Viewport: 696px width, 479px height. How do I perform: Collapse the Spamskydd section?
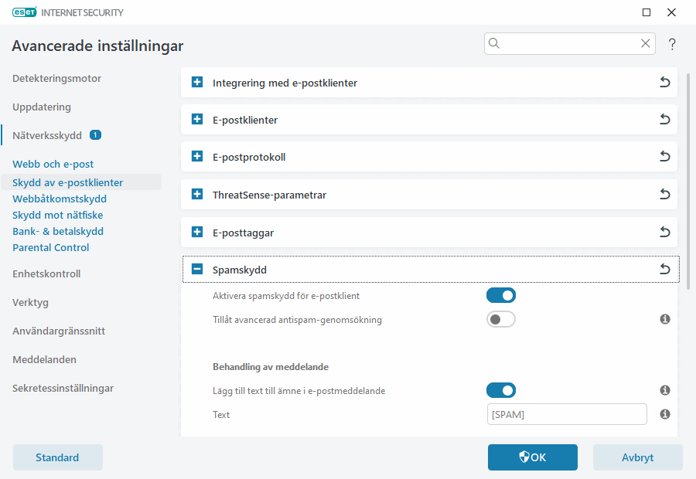tap(196, 270)
